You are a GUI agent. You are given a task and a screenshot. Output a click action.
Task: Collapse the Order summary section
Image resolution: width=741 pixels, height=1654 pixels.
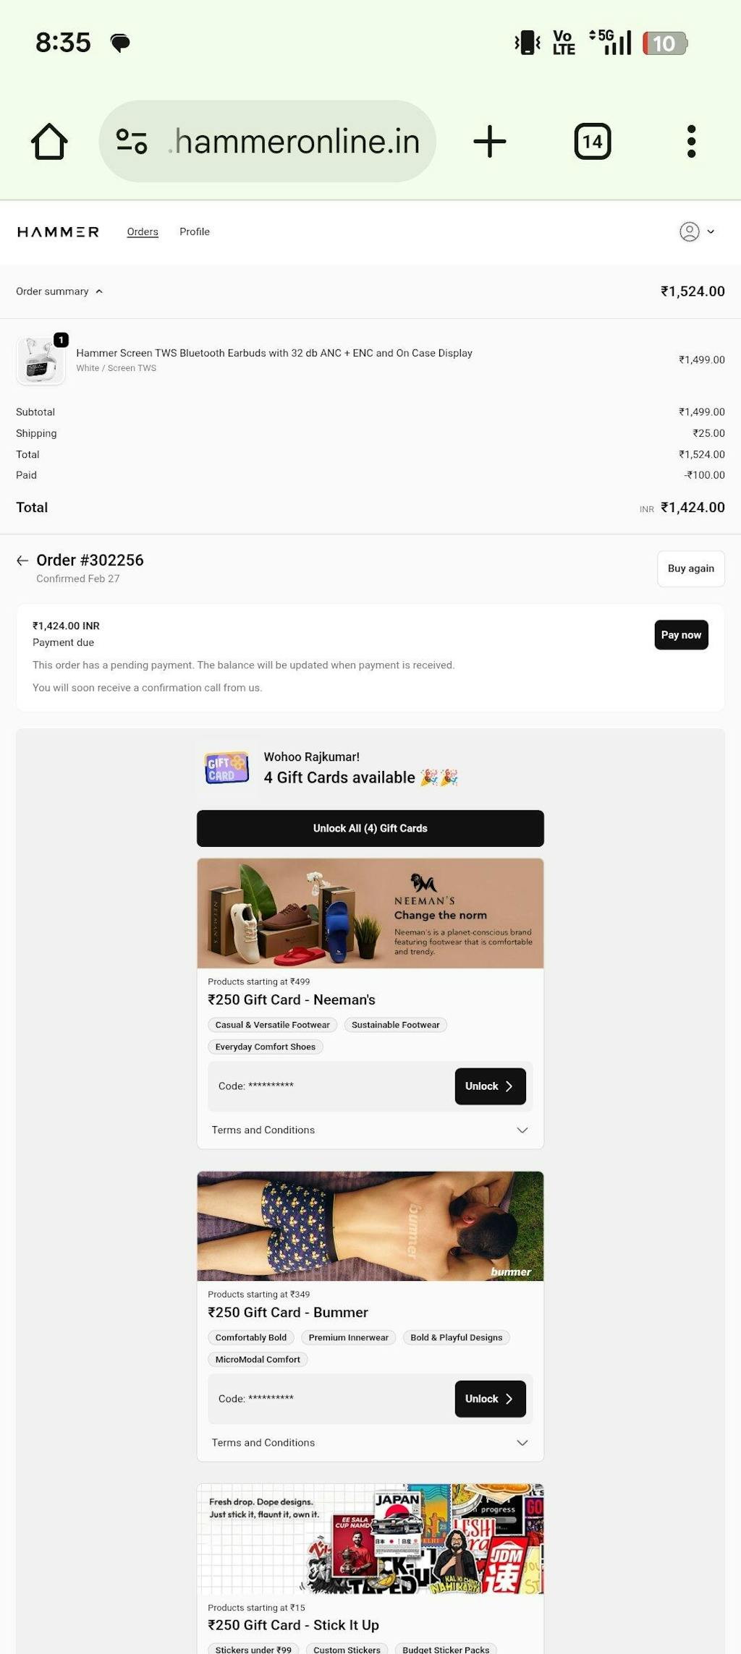(x=59, y=291)
